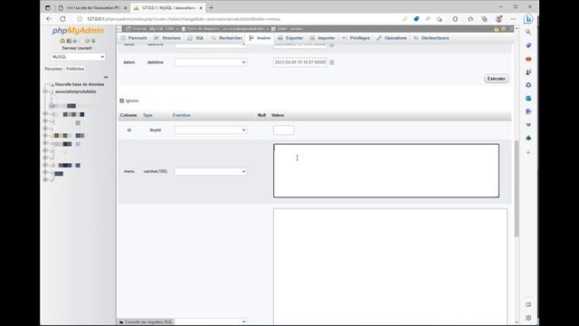Click the orange tools briefcase in Edge sidebar
This screenshot has height=326, width=579.
tap(528, 59)
